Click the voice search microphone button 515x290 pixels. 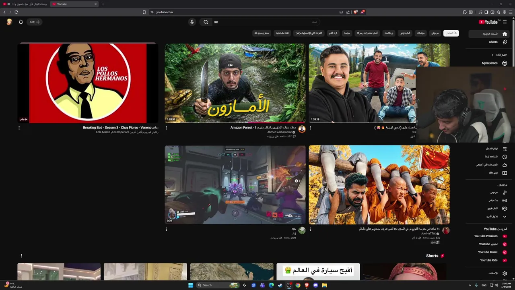192,22
